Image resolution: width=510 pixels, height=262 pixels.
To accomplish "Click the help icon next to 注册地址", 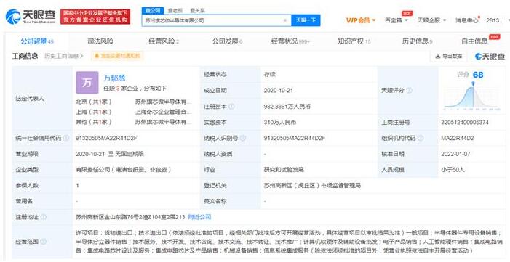I will coord(43,217).
